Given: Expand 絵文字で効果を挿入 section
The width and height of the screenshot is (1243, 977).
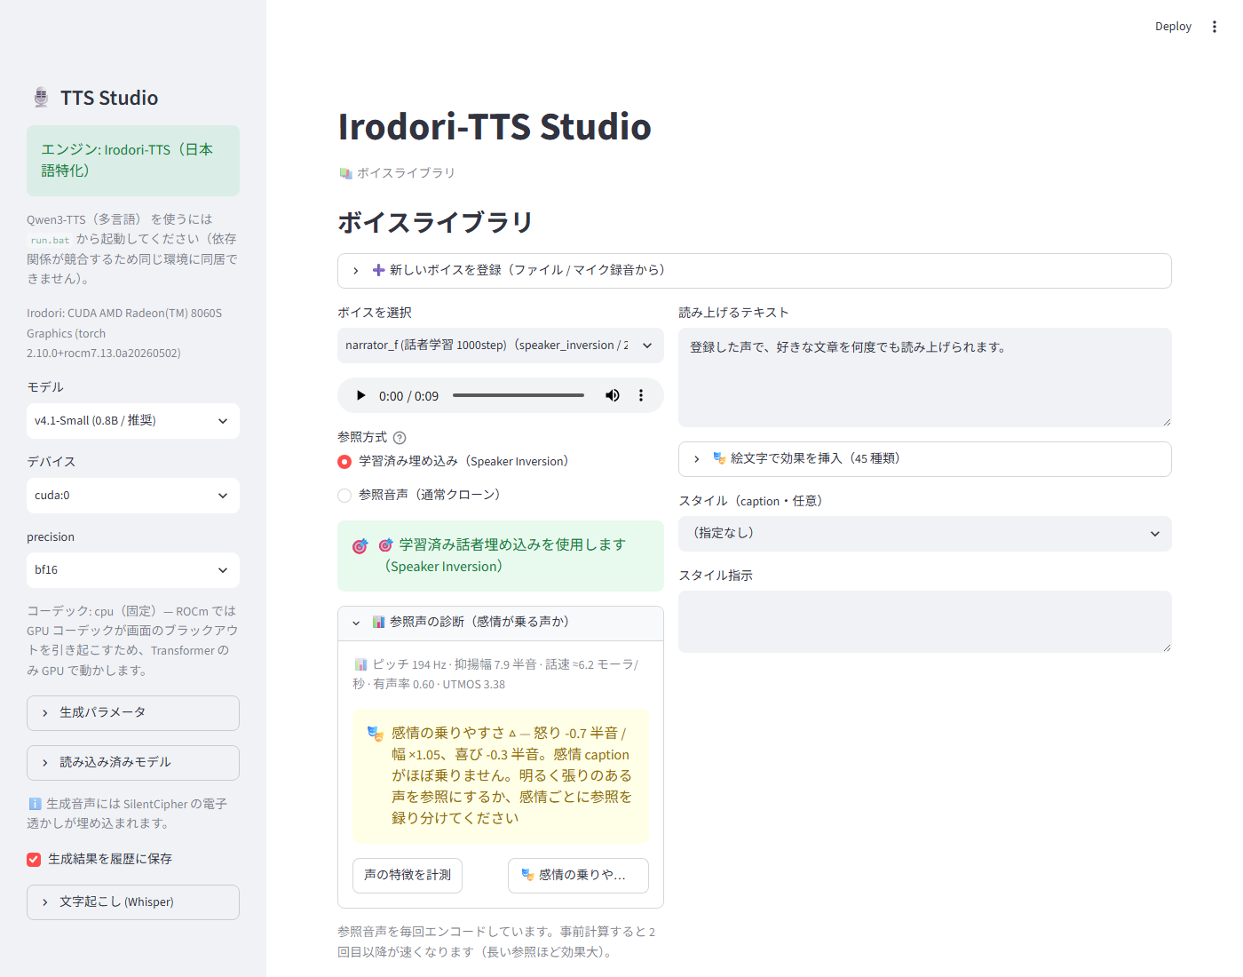Looking at the screenshot, I should pyautogui.click(x=925, y=459).
